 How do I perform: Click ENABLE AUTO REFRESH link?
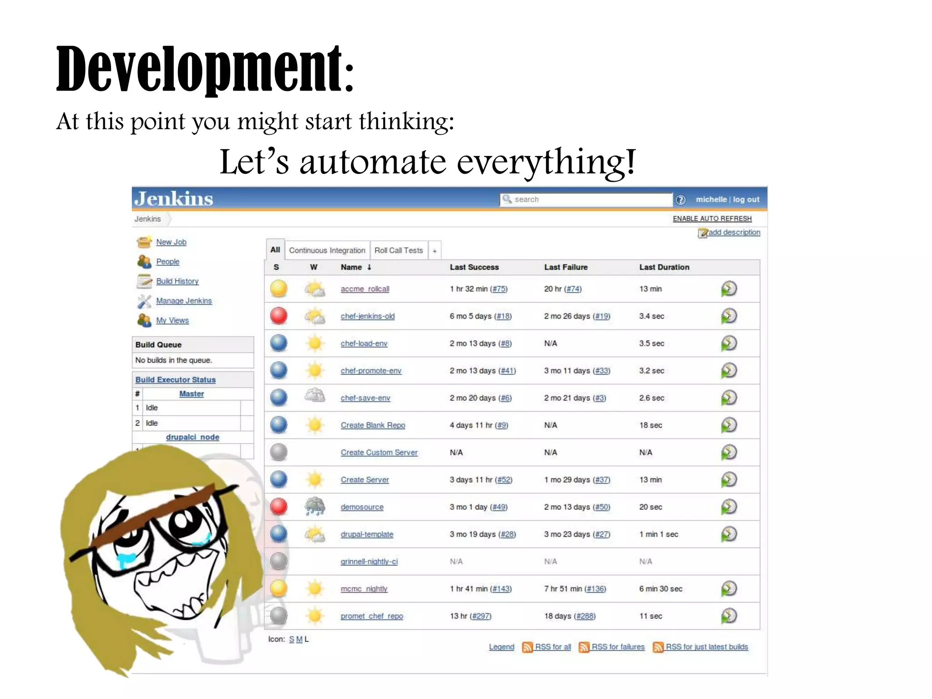click(x=712, y=218)
